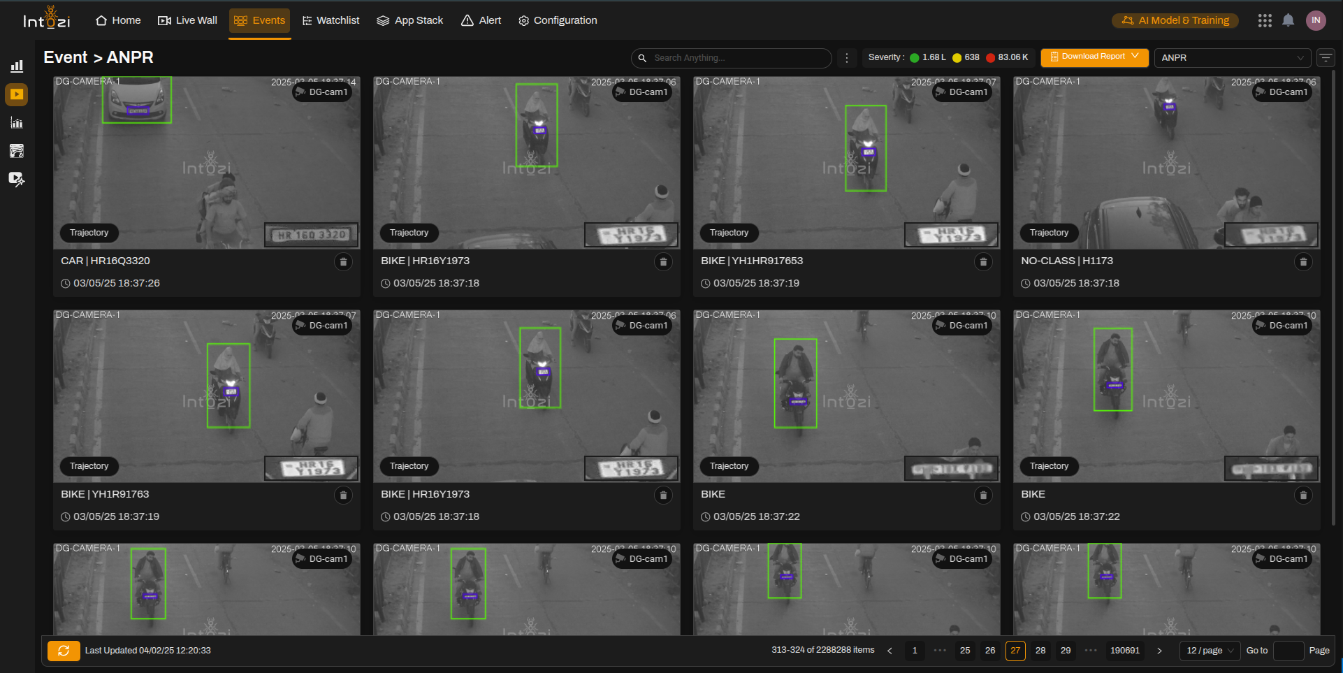
Task: Delete the NO-CLASS H1173 event
Action: pos(1302,262)
